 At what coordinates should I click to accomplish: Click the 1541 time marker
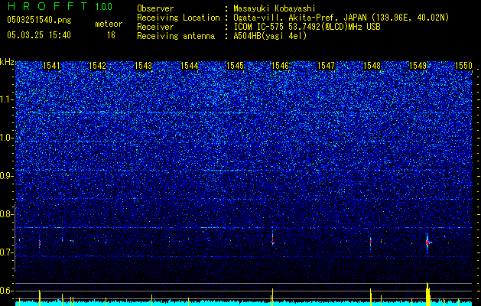[x=51, y=66]
